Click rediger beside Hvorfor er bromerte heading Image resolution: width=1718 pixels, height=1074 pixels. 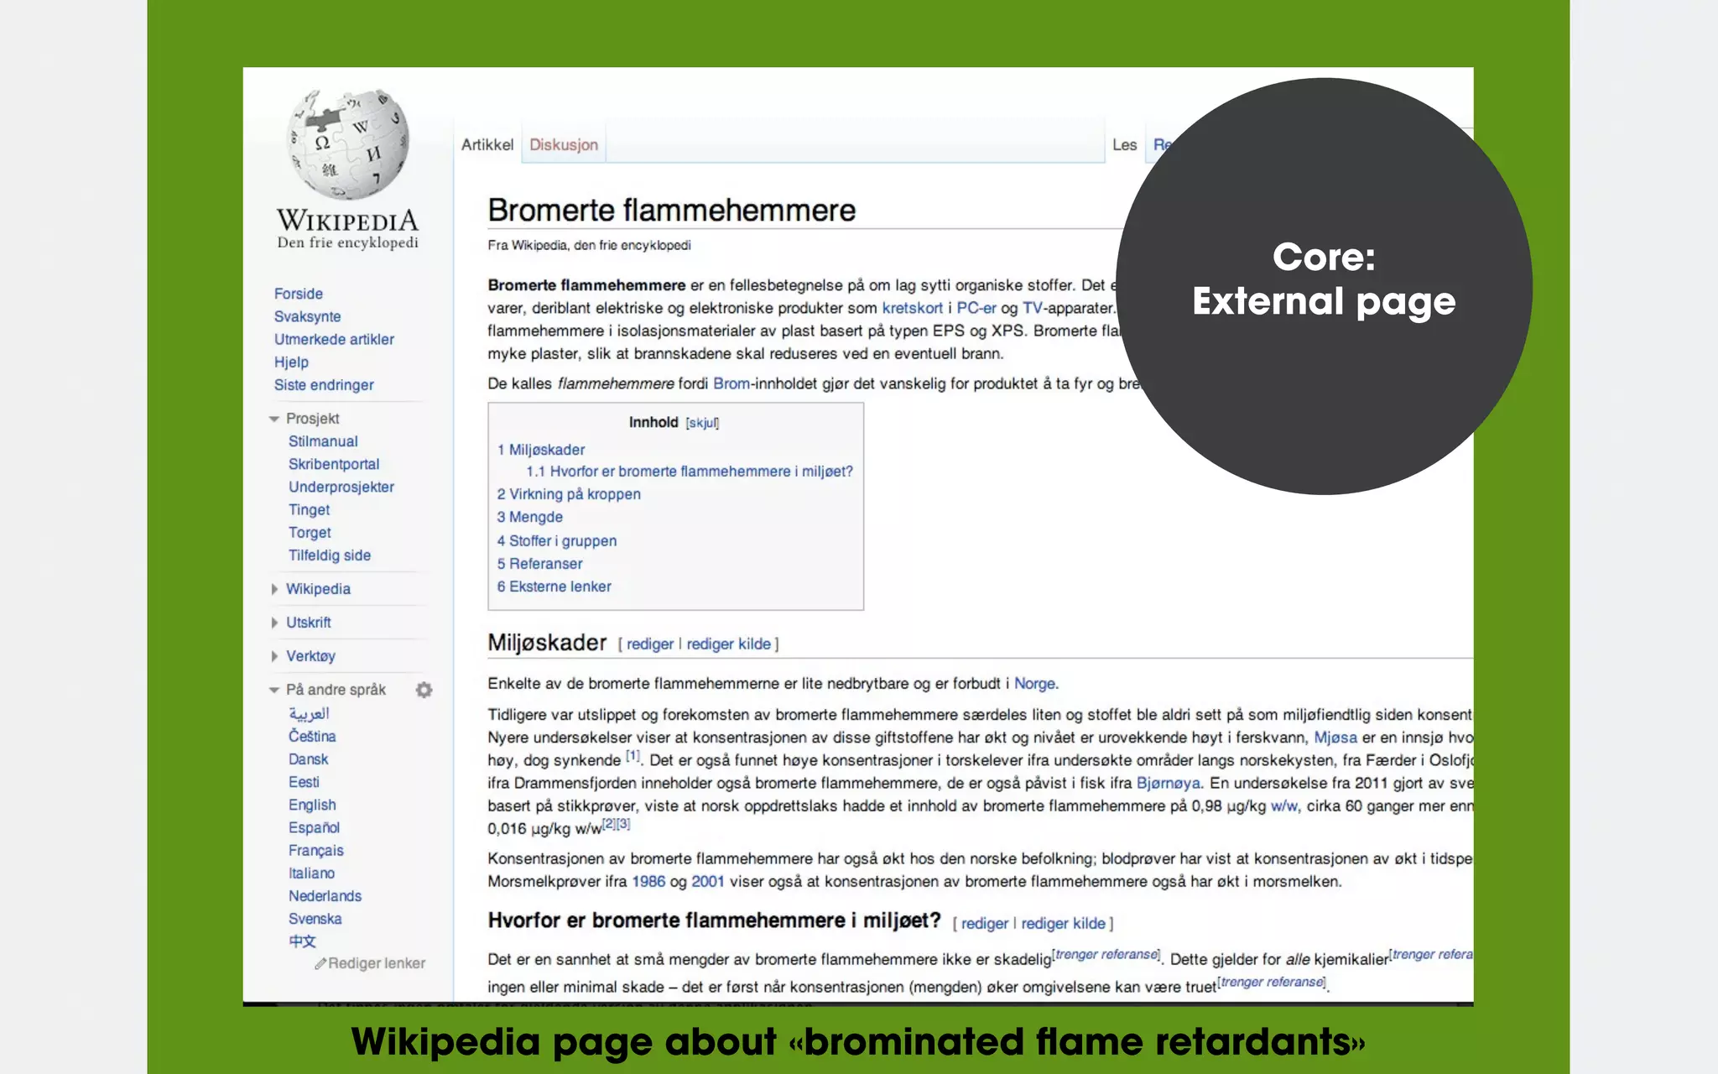(x=985, y=924)
